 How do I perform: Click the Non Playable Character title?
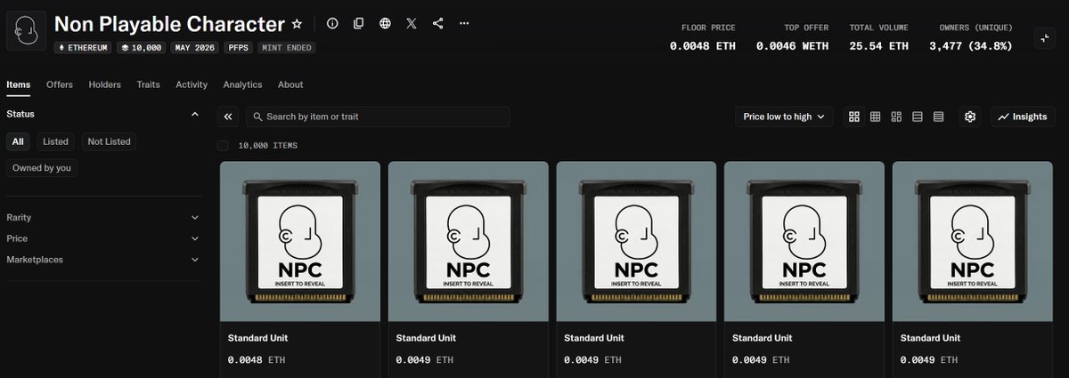click(170, 24)
